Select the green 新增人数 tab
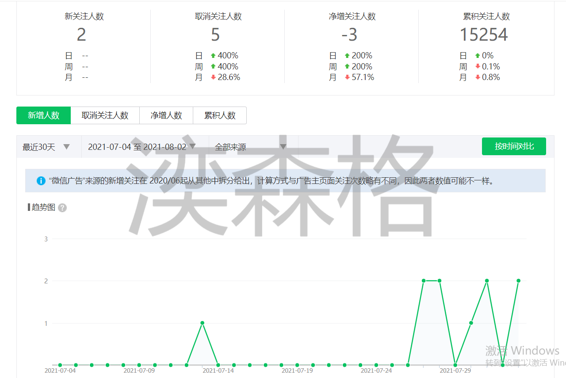 43,115
